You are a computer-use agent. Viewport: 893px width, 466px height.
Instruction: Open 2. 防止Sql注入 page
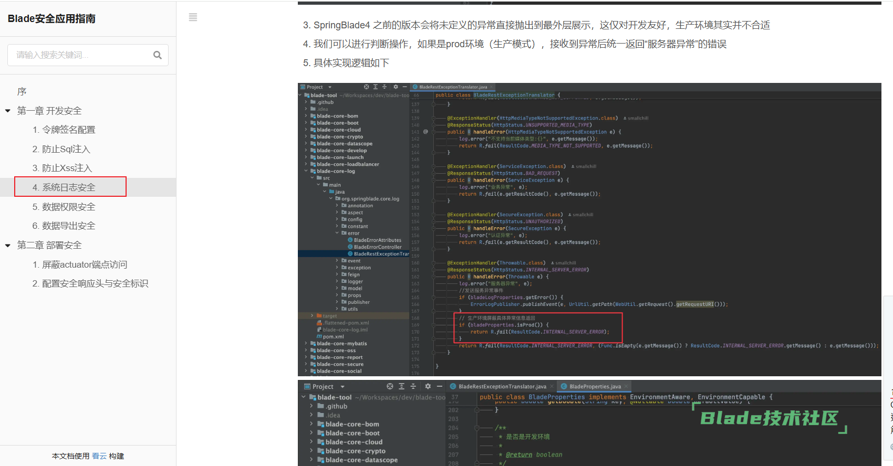[x=61, y=149]
